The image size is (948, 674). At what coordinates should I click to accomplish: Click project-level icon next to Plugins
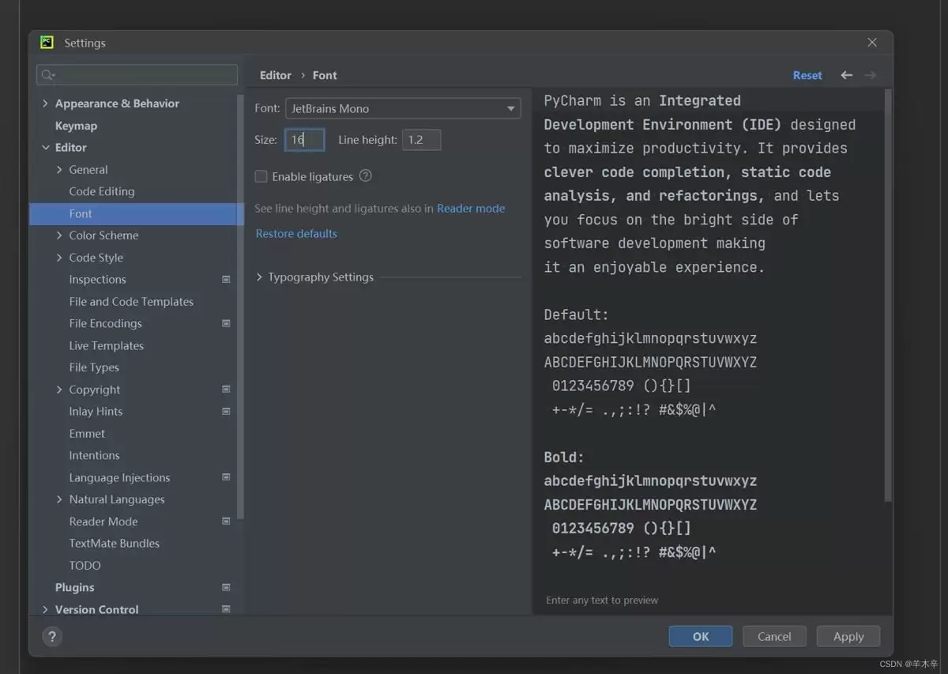(226, 587)
